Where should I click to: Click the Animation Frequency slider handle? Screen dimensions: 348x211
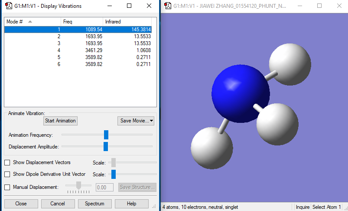click(x=106, y=135)
